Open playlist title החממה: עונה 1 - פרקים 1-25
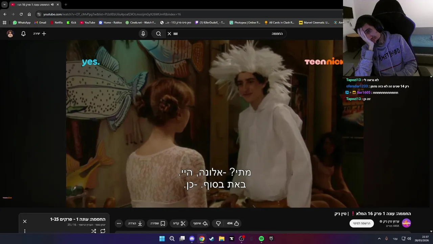The image size is (433, 244). 78,219
